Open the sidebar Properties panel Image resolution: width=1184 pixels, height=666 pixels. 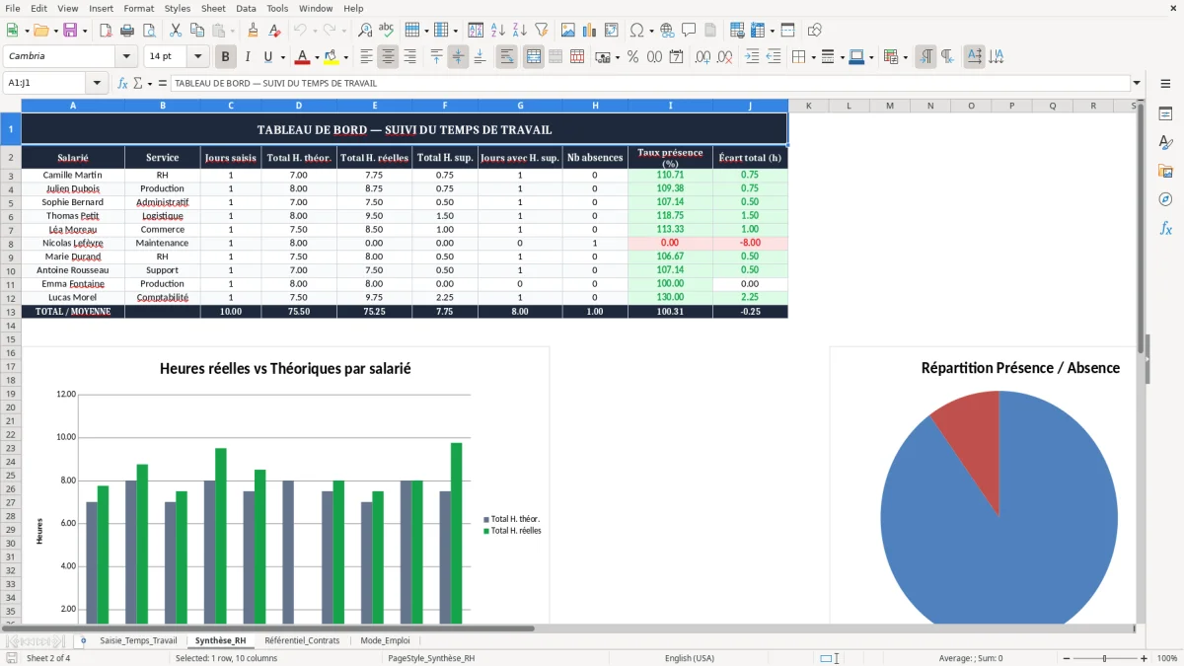(x=1165, y=113)
